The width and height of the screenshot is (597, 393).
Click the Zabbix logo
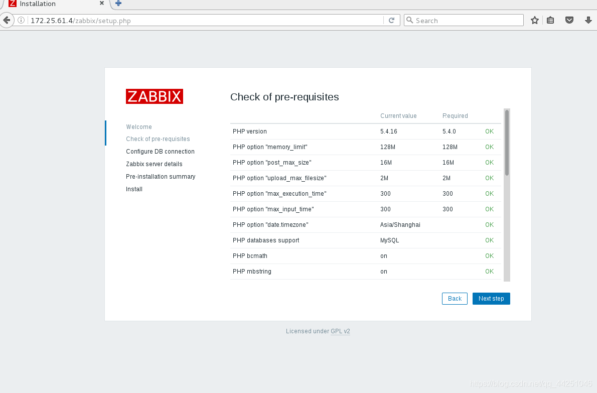point(155,96)
